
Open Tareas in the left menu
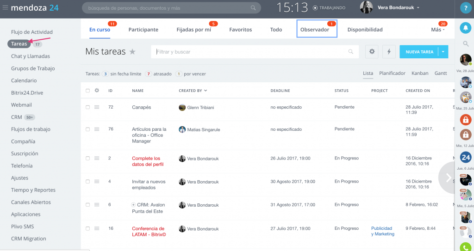(19, 44)
